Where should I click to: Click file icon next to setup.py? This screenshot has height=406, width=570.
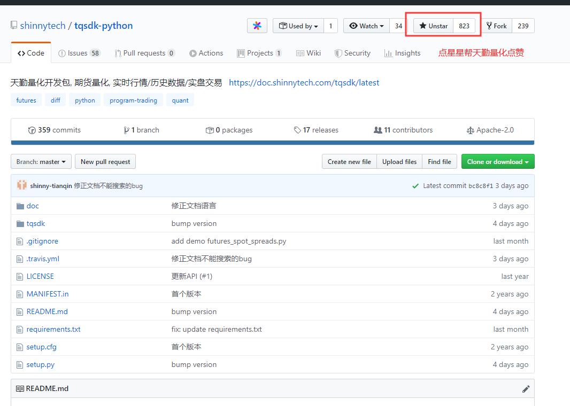(20, 365)
